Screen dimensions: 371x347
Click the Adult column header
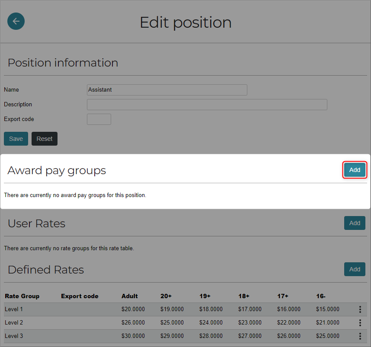coord(130,296)
